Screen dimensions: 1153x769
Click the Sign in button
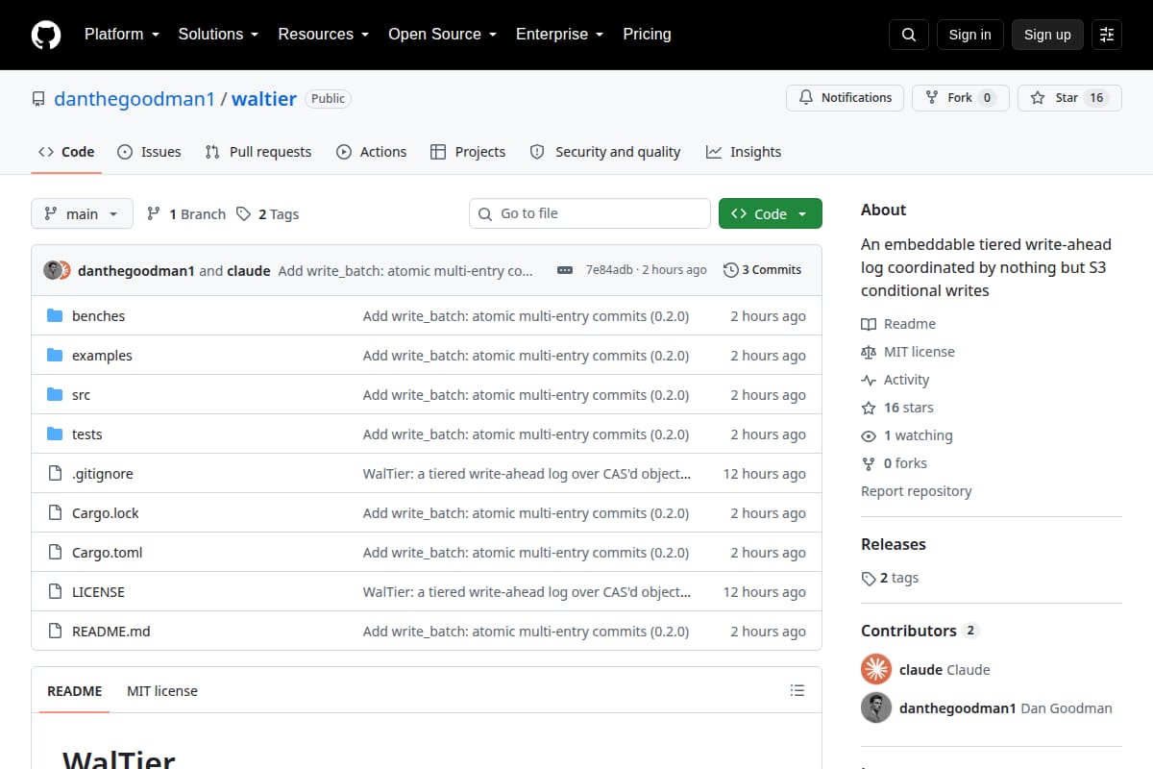click(969, 35)
